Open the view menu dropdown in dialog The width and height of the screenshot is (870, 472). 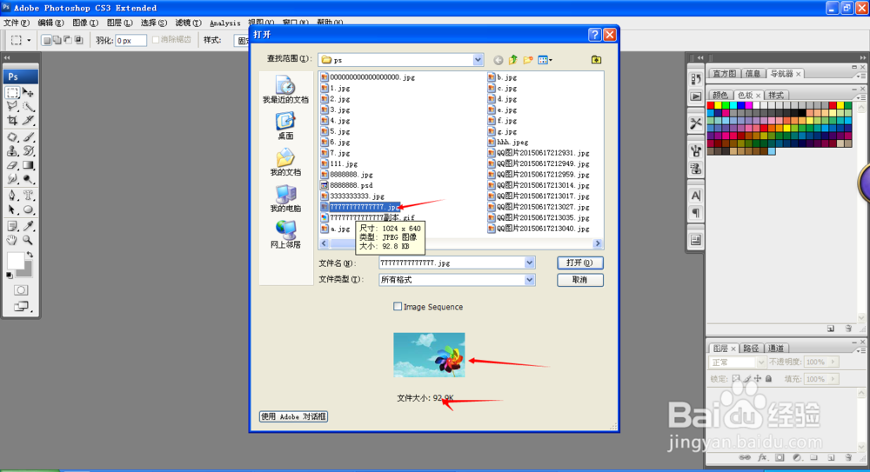[545, 60]
